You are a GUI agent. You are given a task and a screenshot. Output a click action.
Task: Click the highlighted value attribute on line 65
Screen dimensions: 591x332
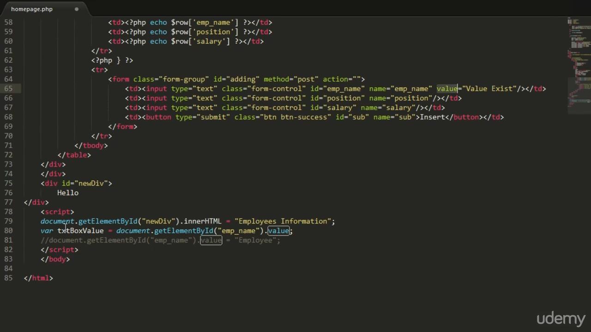coord(447,89)
